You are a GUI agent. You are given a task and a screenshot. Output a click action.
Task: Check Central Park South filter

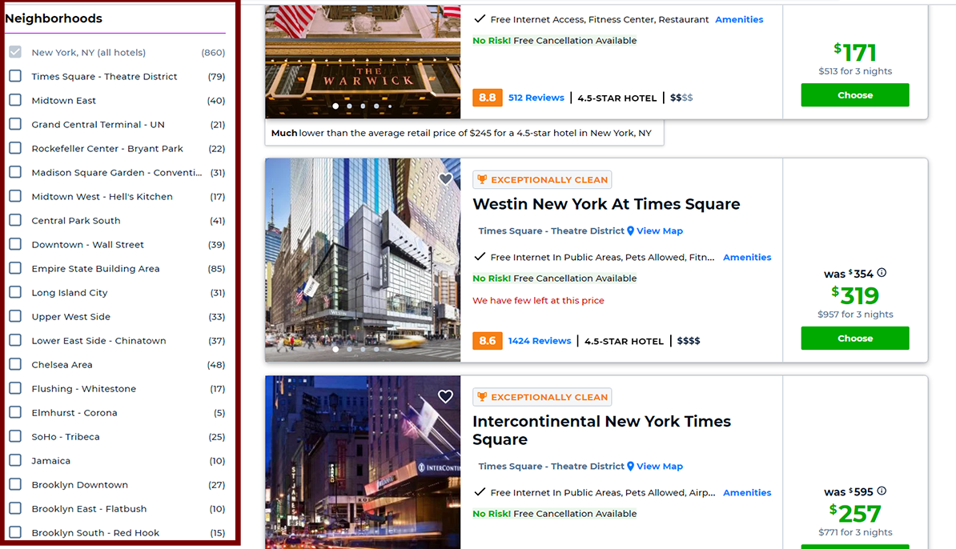[x=15, y=220]
